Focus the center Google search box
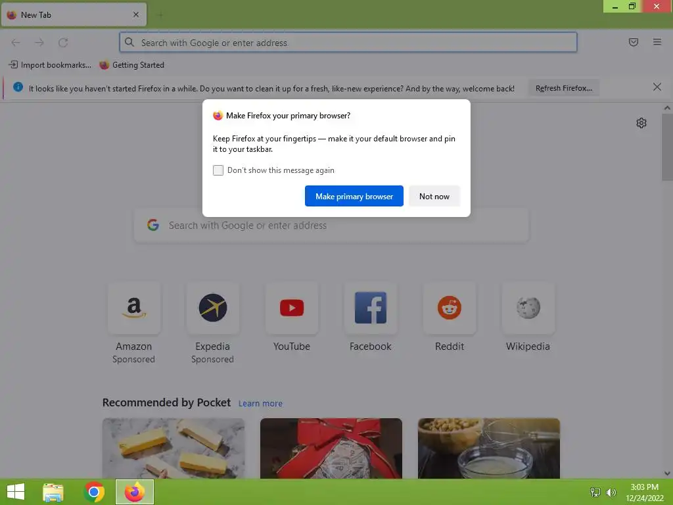The width and height of the screenshot is (673, 505). [331, 226]
